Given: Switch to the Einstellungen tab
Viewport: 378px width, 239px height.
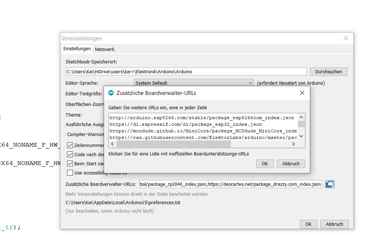Looking at the screenshot, I should 77,49.
